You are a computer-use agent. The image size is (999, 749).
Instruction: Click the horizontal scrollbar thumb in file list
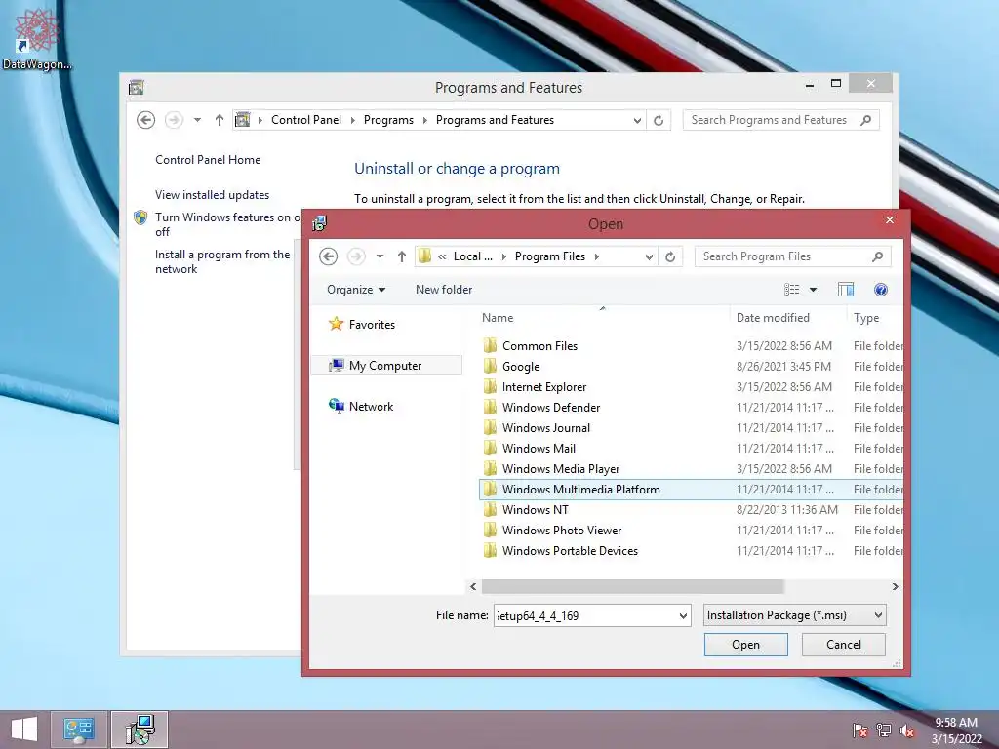[x=632, y=586]
